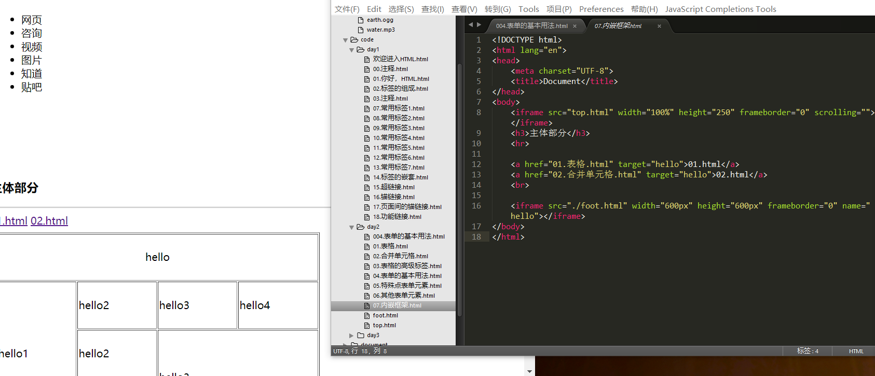Viewport: 875px width, 376px height.
Task: Open the 项目(P) menu
Action: (559, 9)
